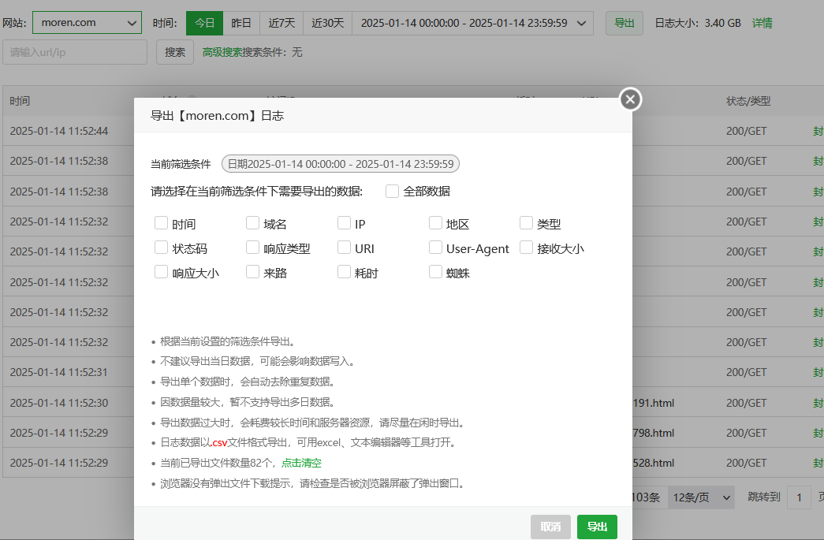Select the 近30天 time tab
Screen dimensions: 824x540
tap(327, 23)
